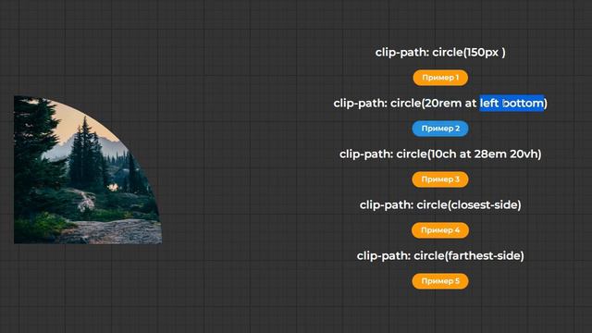The image size is (592, 333).
Task: Click the blue Пример 2 button
Action: pos(440,129)
